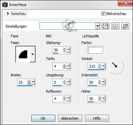Viewport: 133px width, 125px height.
Task: Confirm with the OK button
Action: click(43, 118)
